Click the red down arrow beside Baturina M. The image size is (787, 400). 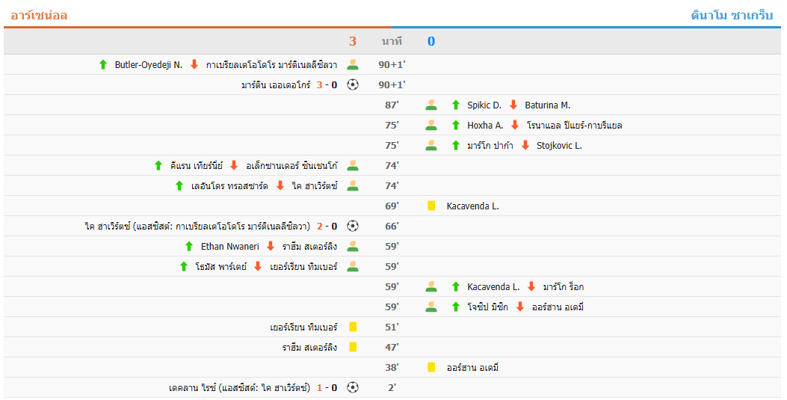(x=513, y=105)
